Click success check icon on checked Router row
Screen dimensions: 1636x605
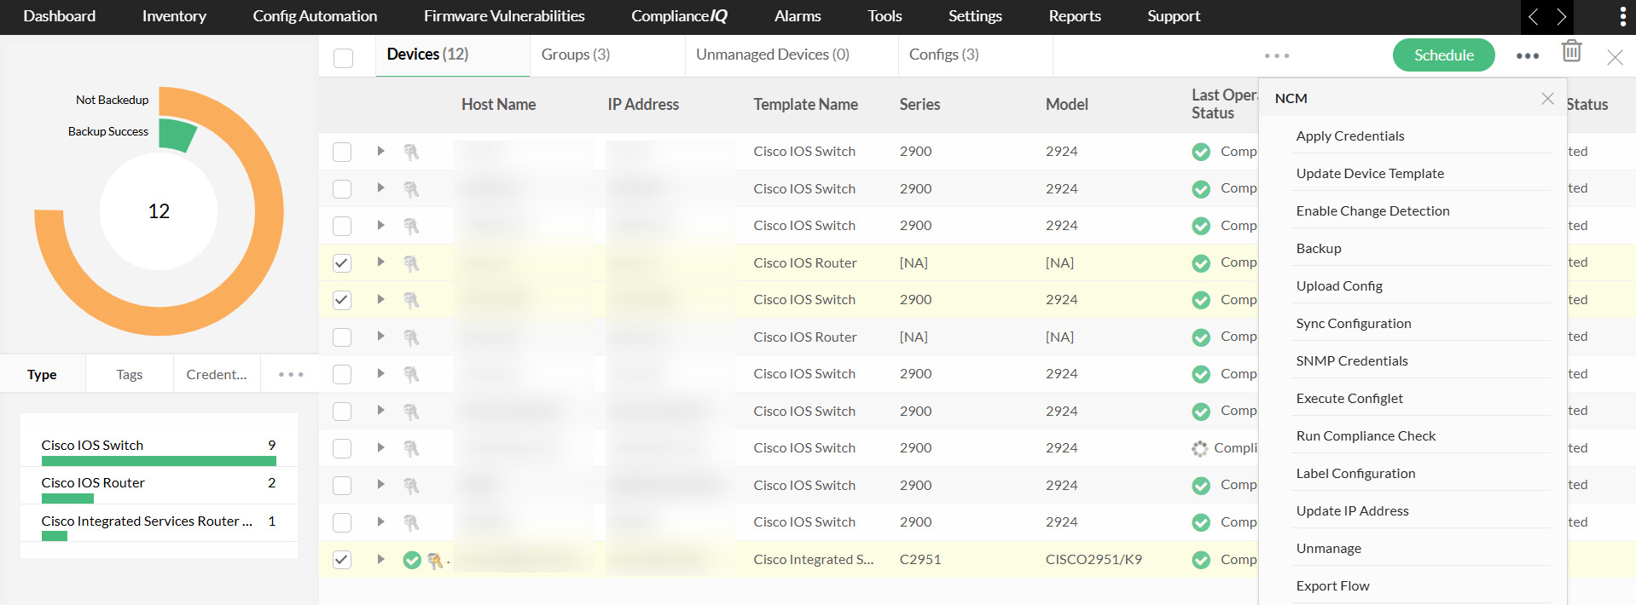(x=1201, y=263)
